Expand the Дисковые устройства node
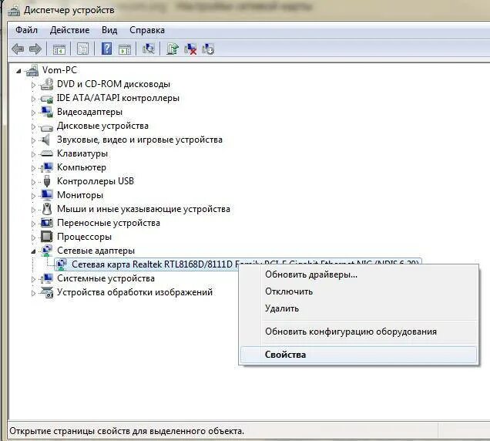Viewport: 490px width, 441px height. click(x=33, y=126)
